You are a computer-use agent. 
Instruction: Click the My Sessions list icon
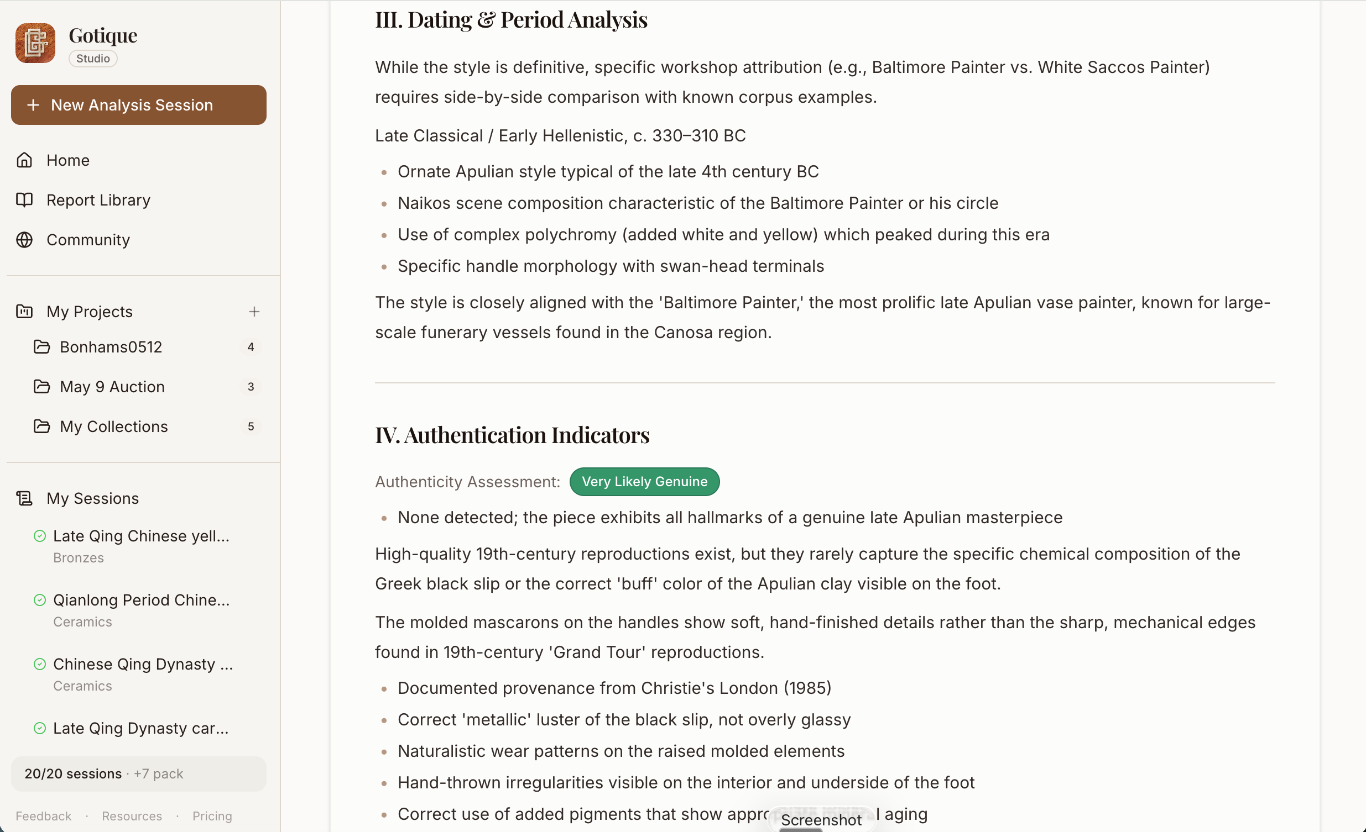(x=24, y=498)
